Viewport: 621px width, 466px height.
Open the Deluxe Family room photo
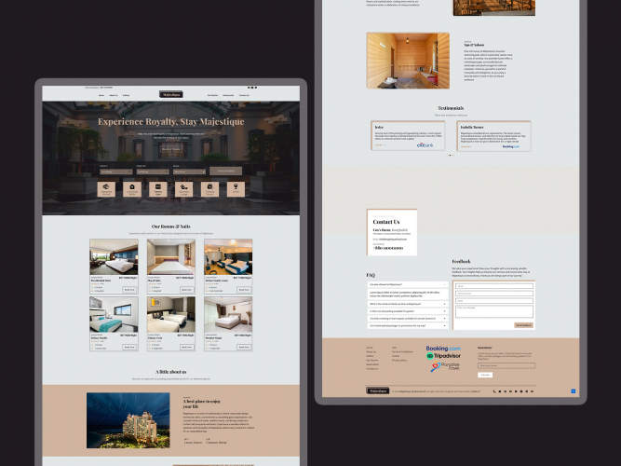point(228,257)
